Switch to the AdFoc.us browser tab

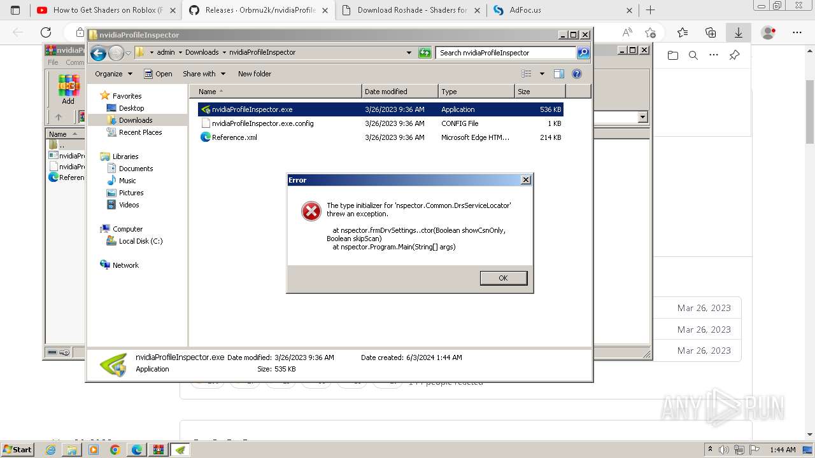(562, 10)
